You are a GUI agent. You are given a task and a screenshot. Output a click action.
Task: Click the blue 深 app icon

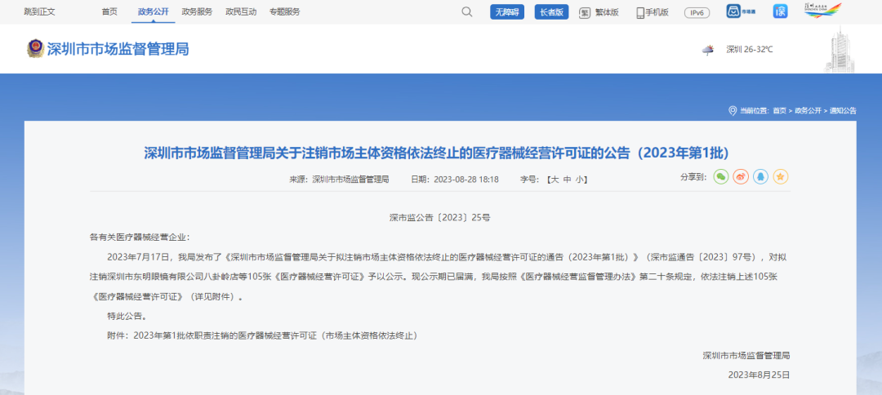[x=782, y=11]
